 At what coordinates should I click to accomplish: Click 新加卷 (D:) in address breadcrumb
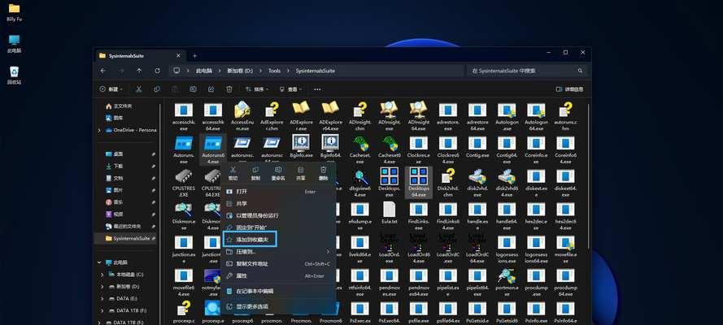[x=240, y=71]
